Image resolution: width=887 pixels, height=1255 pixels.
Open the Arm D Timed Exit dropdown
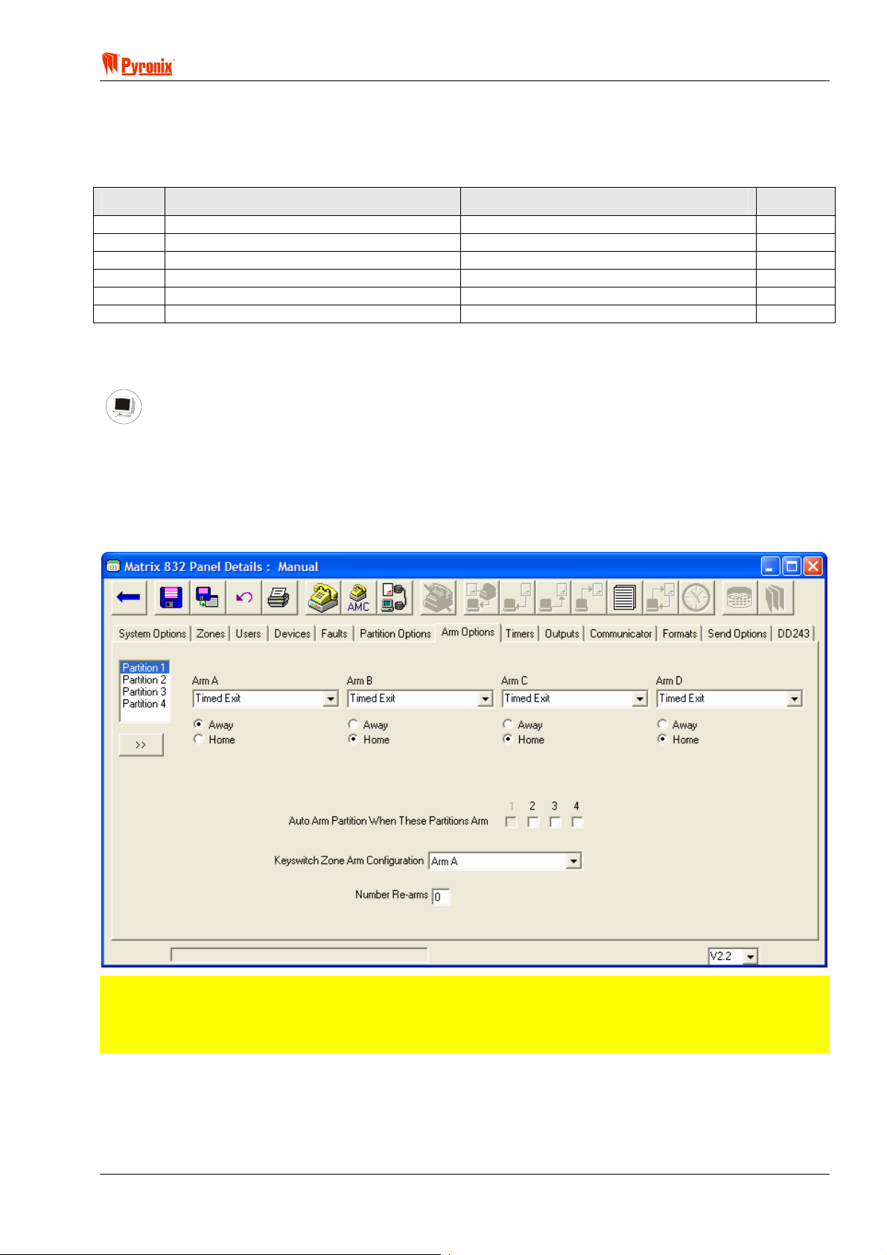[795, 699]
